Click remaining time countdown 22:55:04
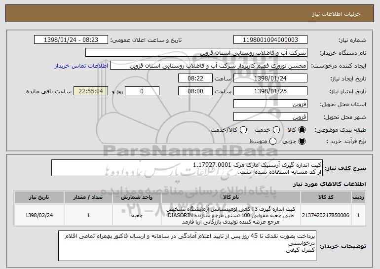Viewport: 380px width, 269px height. point(91,91)
